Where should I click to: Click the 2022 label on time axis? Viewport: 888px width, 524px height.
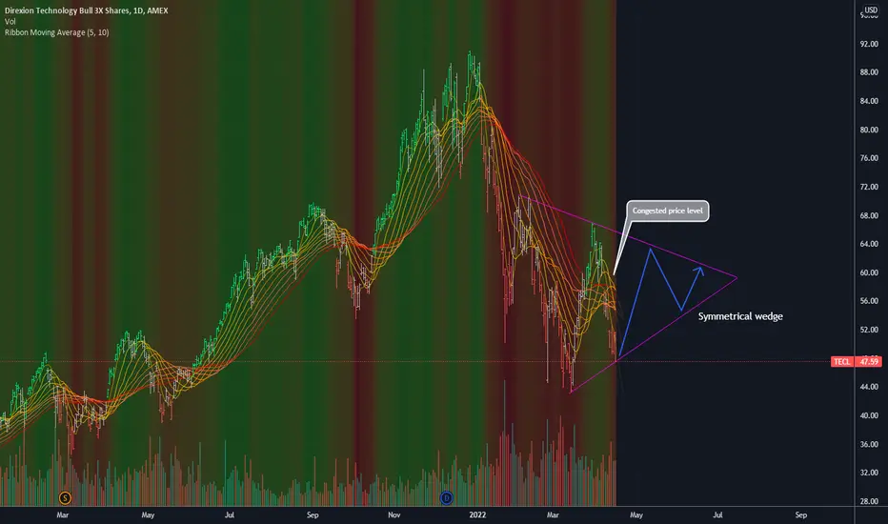(477, 514)
